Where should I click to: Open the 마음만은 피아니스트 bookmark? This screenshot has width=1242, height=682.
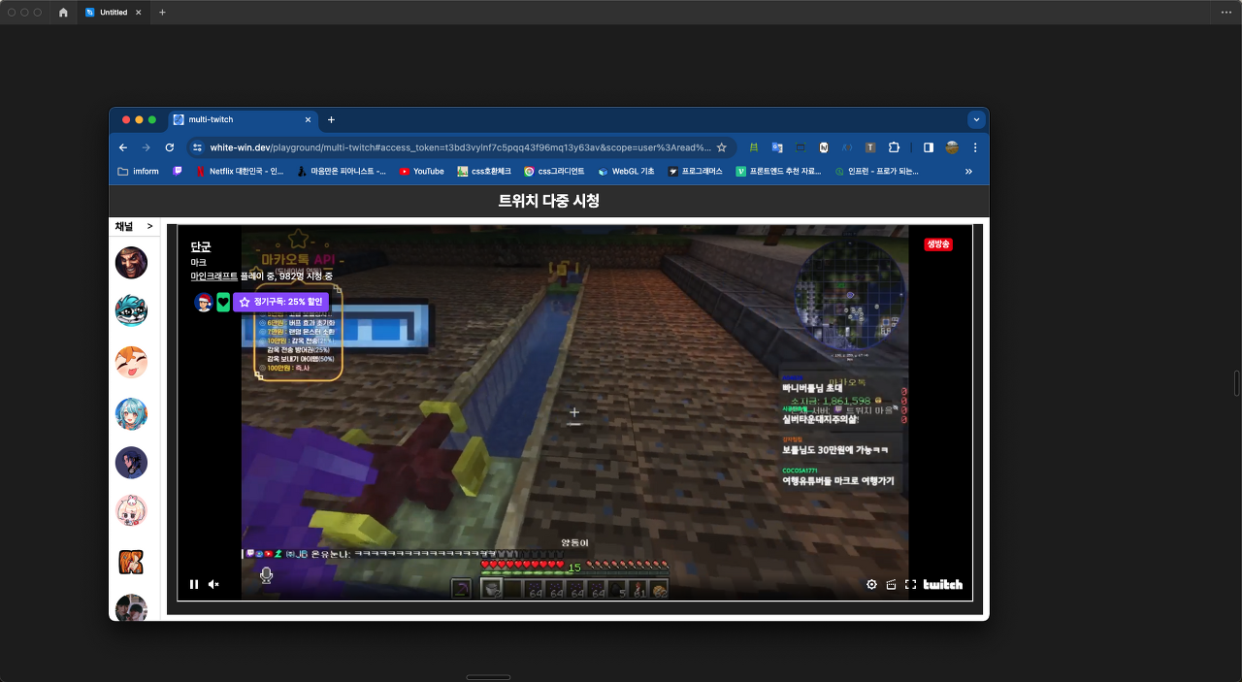tap(342, 171)
